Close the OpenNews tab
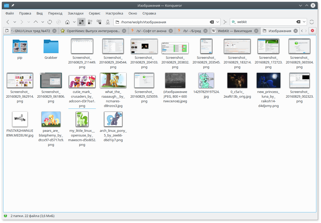The height and width of the screenshot is (223, 321). click(124, 31)
